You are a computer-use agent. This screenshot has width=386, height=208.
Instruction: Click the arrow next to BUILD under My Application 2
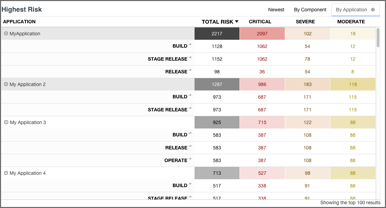(190, 95)
